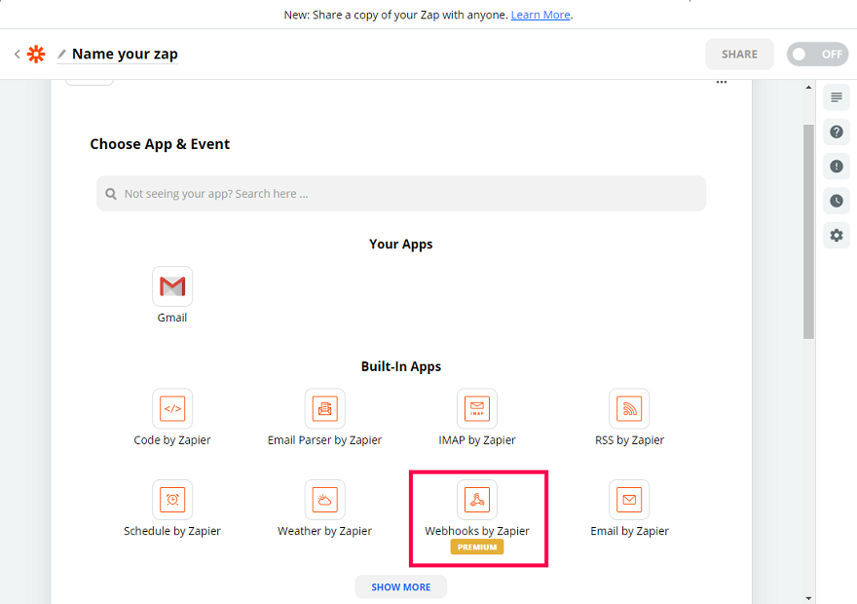Select RSS by Zapier app
The height and width of the screenshot is (604, 857).
click(629, 408)
